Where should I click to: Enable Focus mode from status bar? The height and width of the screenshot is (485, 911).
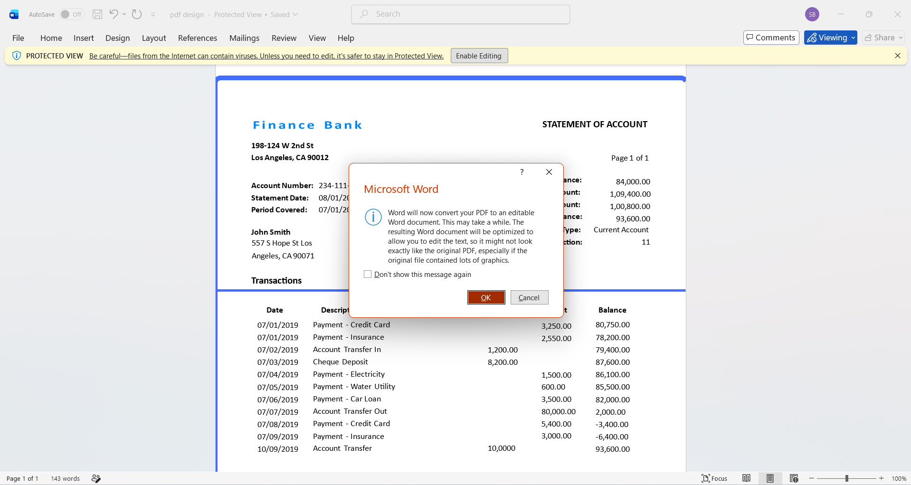714,478
